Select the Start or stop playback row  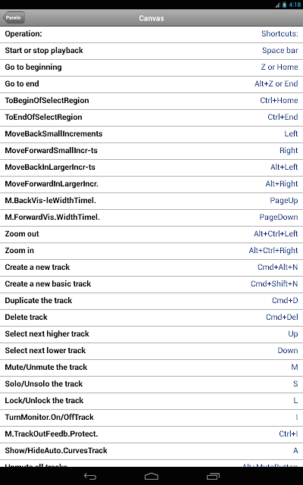point(151,51)
